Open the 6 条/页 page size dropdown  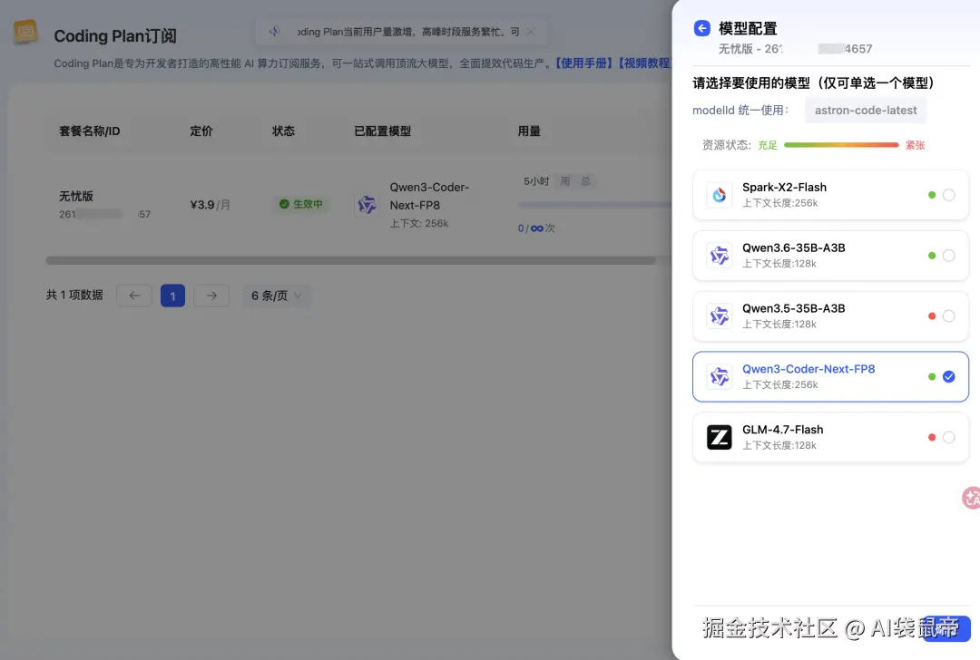coord(276,296)
